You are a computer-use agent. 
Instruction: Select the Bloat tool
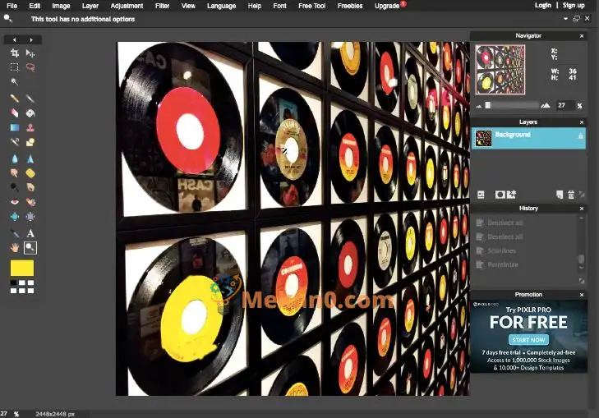pyautogui.click(x=15, y=217)
